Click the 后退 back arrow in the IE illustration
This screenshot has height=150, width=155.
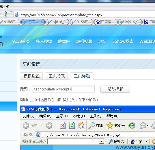click(26, 125)
